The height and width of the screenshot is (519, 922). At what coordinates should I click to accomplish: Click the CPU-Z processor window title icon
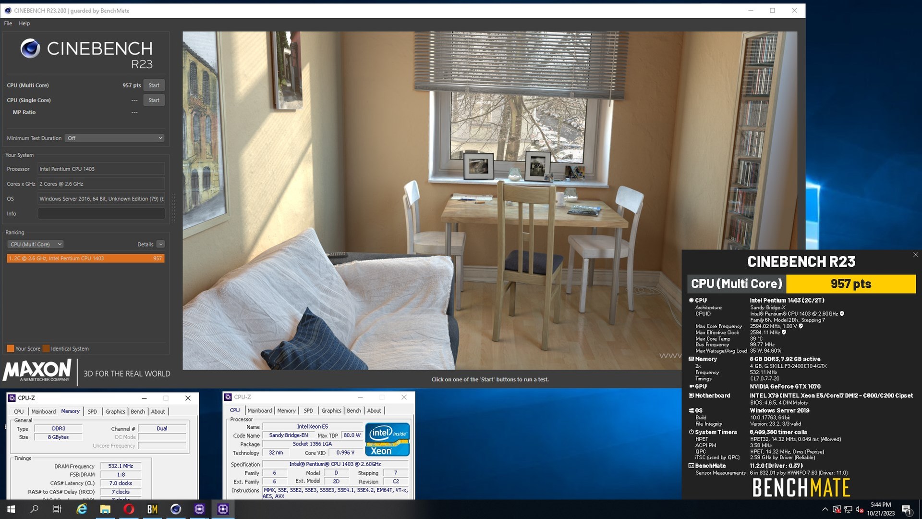228,397
